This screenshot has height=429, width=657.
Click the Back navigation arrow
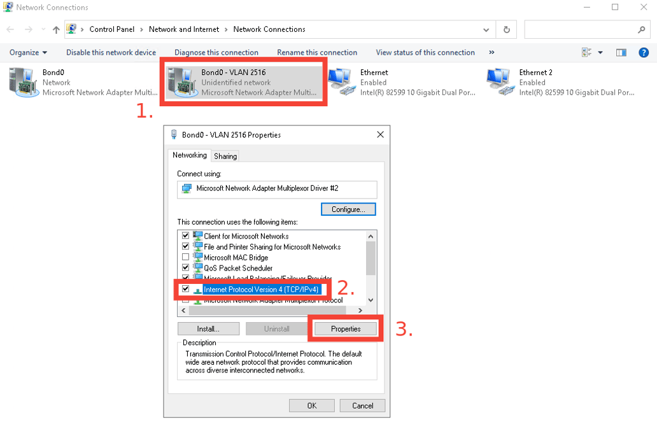point(10,29)
